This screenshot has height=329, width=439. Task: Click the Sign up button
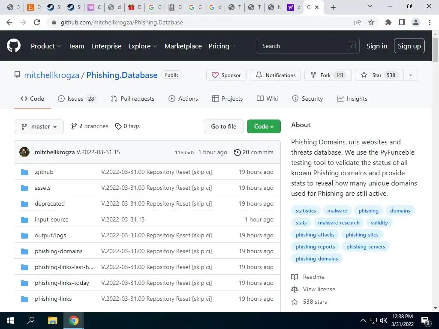pos(409,46)
